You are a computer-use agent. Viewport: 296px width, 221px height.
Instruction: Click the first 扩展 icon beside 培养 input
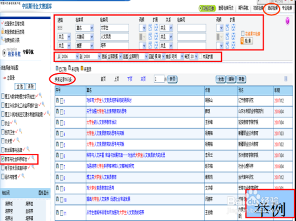pos(150,45)
